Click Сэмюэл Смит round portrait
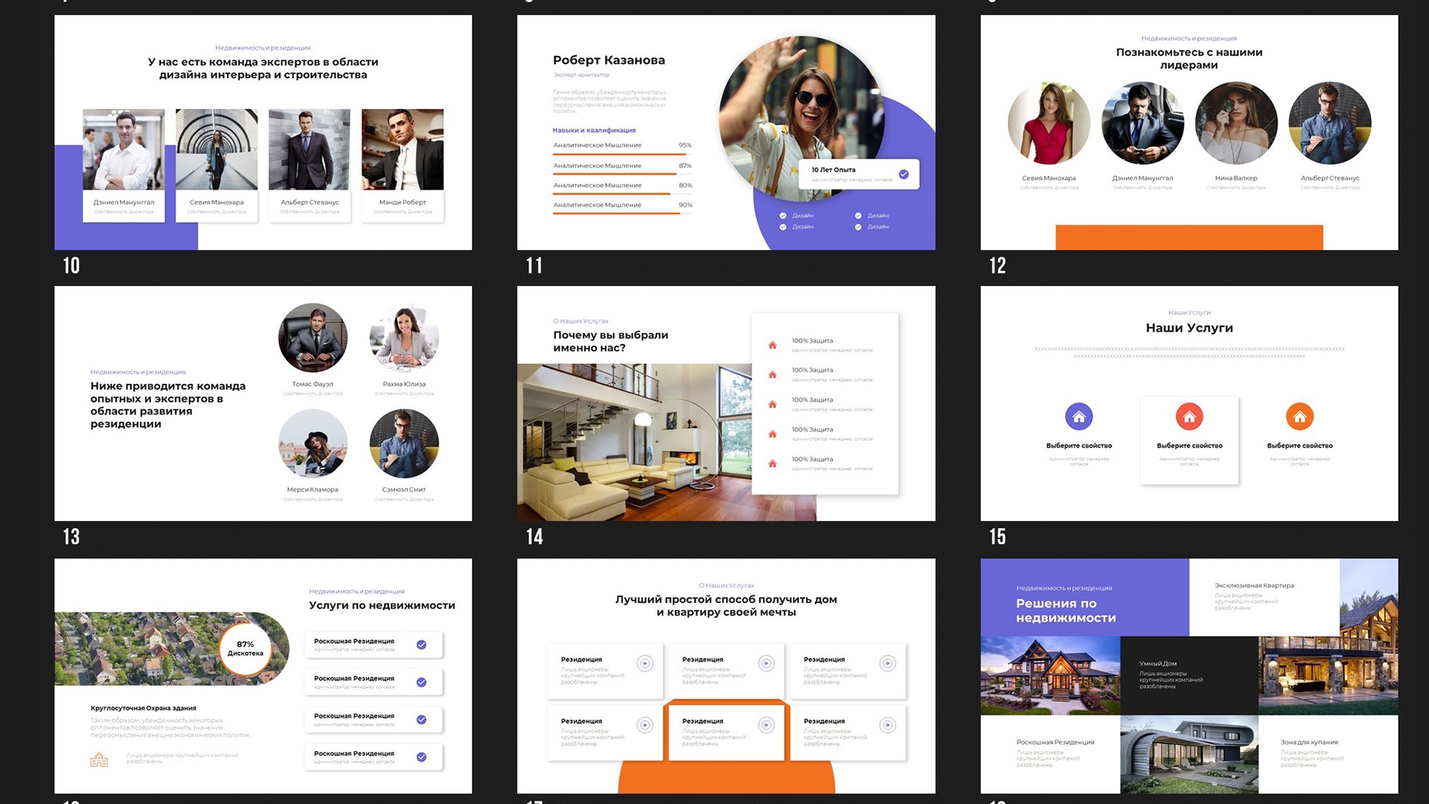Screen dimensions: 1429x804 (x=404, y=444)
